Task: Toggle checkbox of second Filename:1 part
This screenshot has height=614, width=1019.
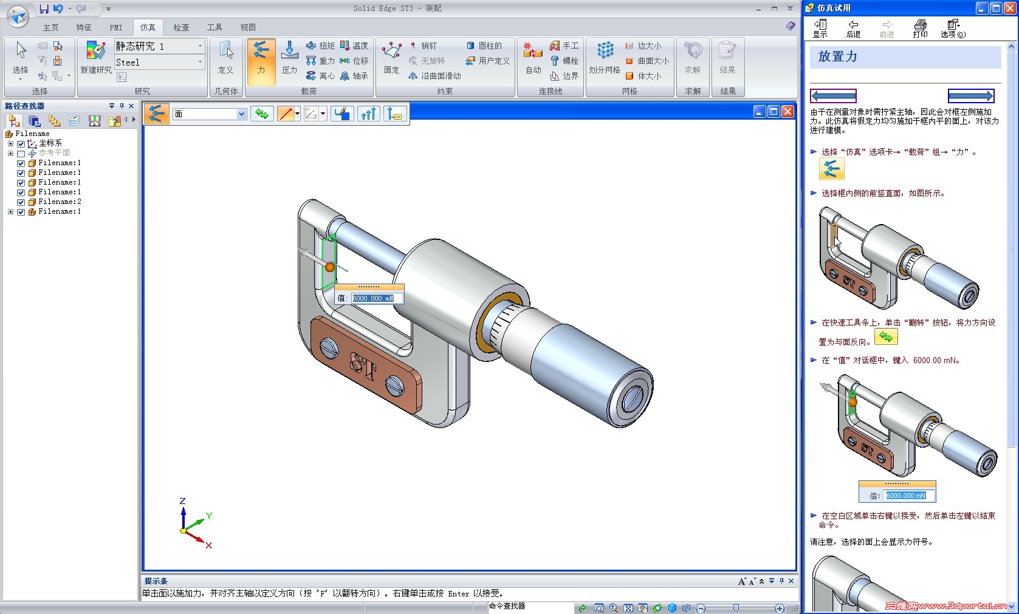Action: click(21, 173)
